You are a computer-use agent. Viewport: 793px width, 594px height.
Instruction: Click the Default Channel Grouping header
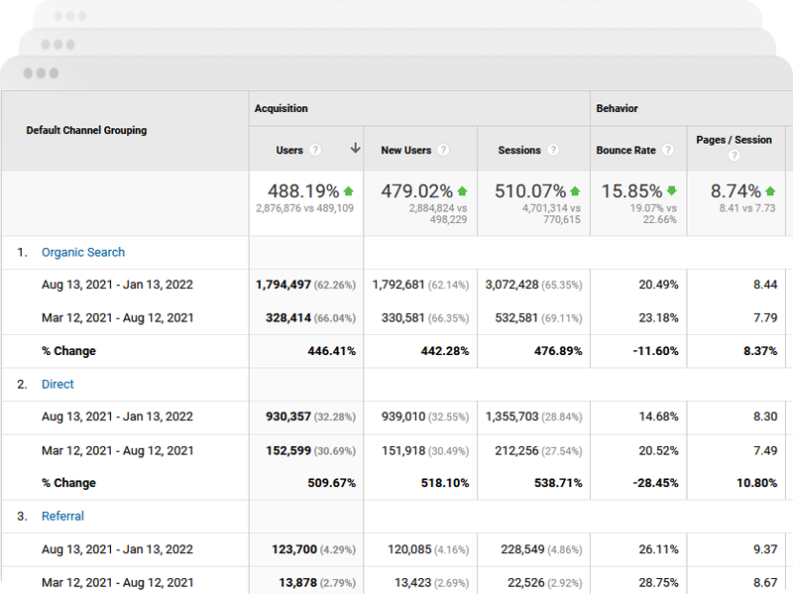[86, 131]
